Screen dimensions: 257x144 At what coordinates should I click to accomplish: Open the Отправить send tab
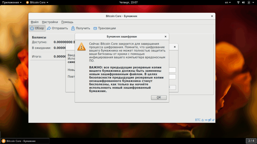tap(57, 28)
